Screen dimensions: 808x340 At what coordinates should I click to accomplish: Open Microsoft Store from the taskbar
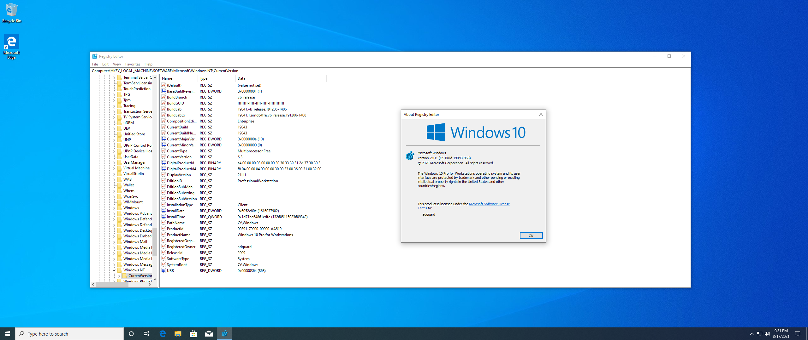193,334
